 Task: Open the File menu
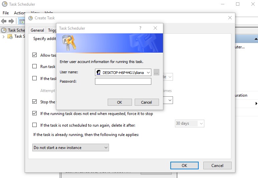click(6, 13)
